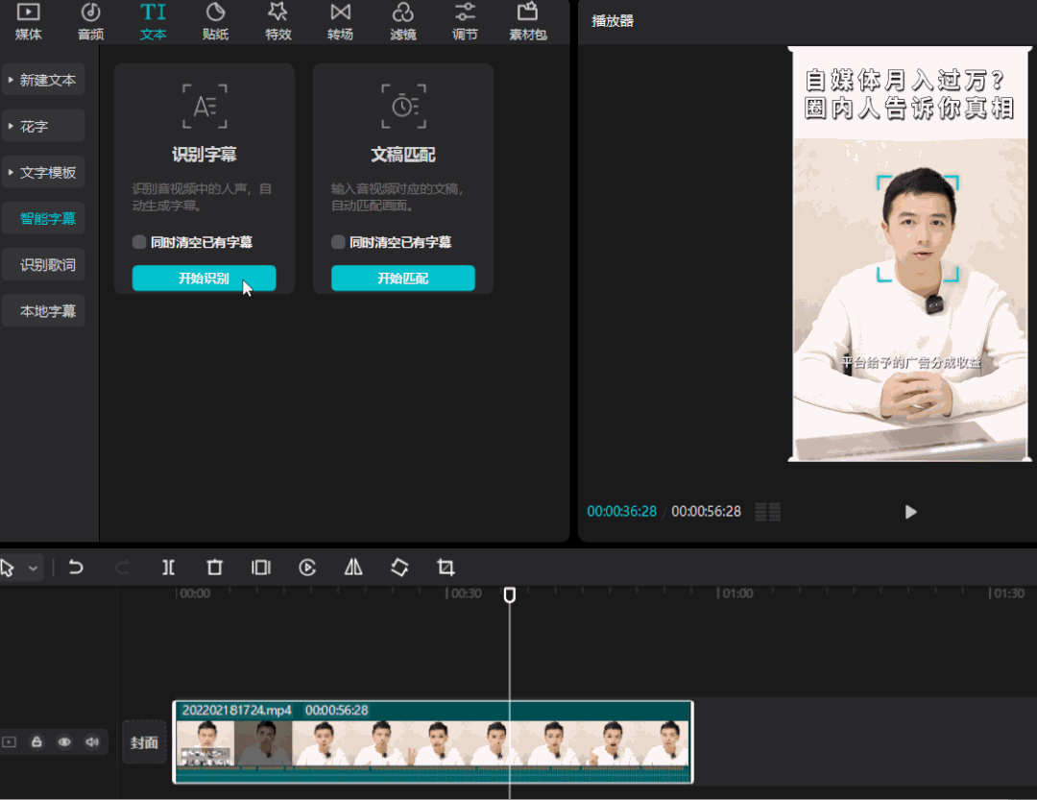Click the 开始识别 button
The image size is (1037, 800).
pyautogui.click(x=204, y=278)
